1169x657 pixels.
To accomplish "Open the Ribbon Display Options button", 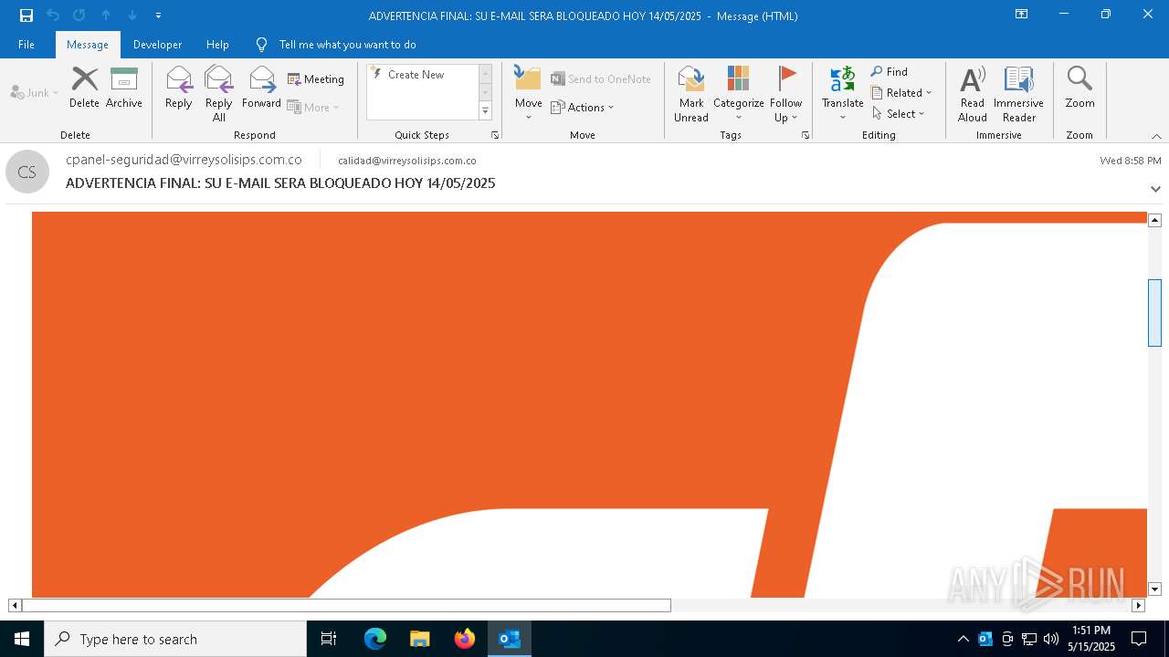I will pos(1021,15).
